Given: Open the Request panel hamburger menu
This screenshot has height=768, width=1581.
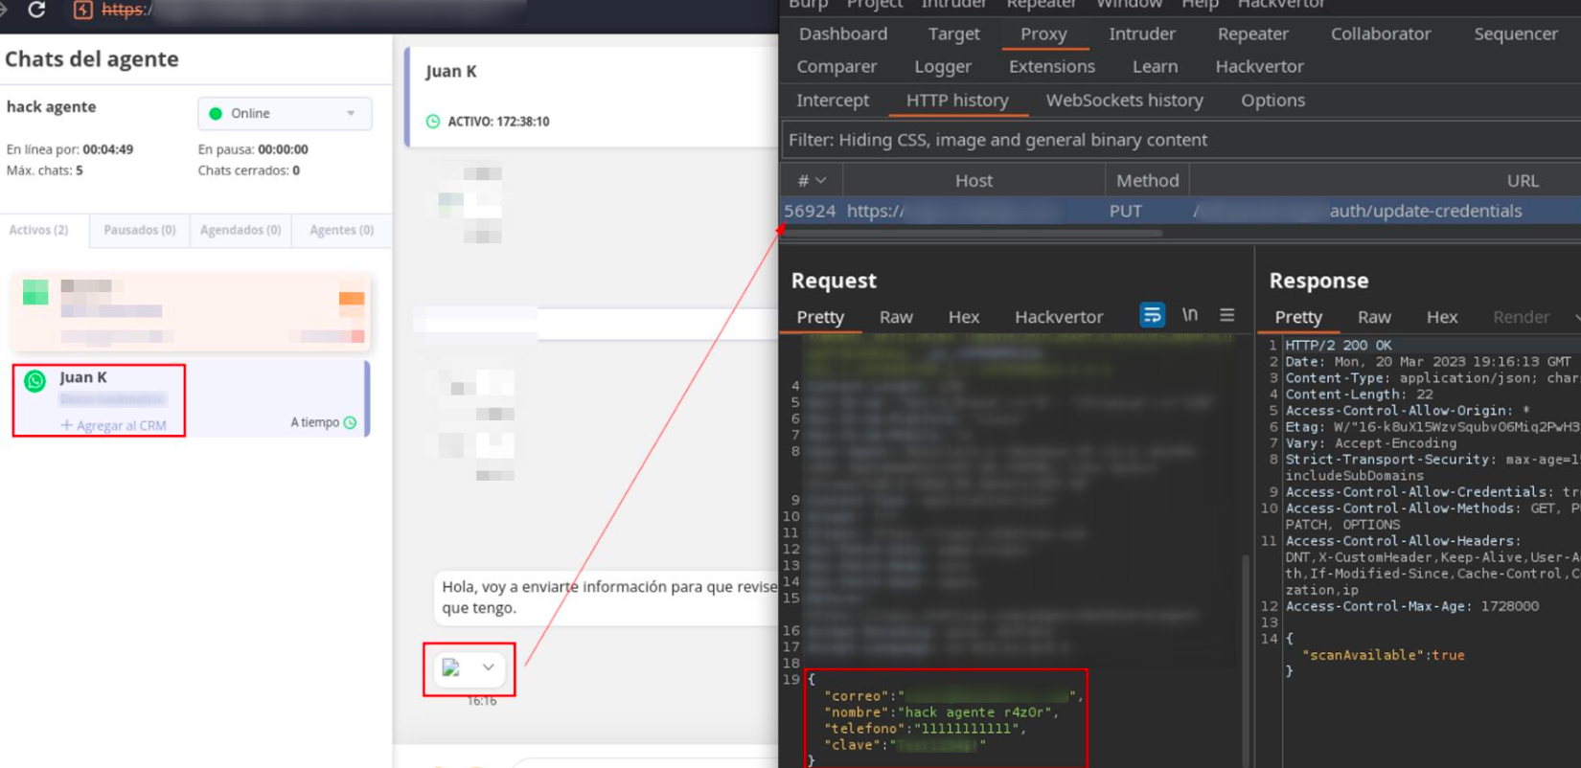Looking at the screenshot, I should [x=1226, y=315].
